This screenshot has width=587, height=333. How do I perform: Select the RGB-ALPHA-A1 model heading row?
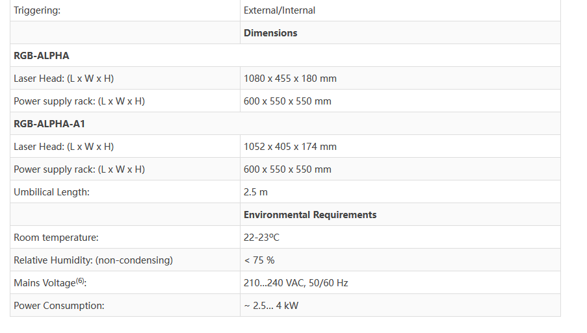point(49,124)
